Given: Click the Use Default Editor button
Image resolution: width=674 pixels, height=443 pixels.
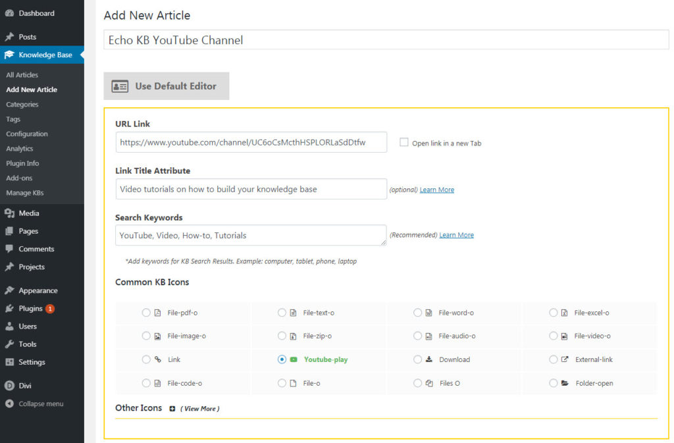Looking at the screenshot, I should point(166,86).
